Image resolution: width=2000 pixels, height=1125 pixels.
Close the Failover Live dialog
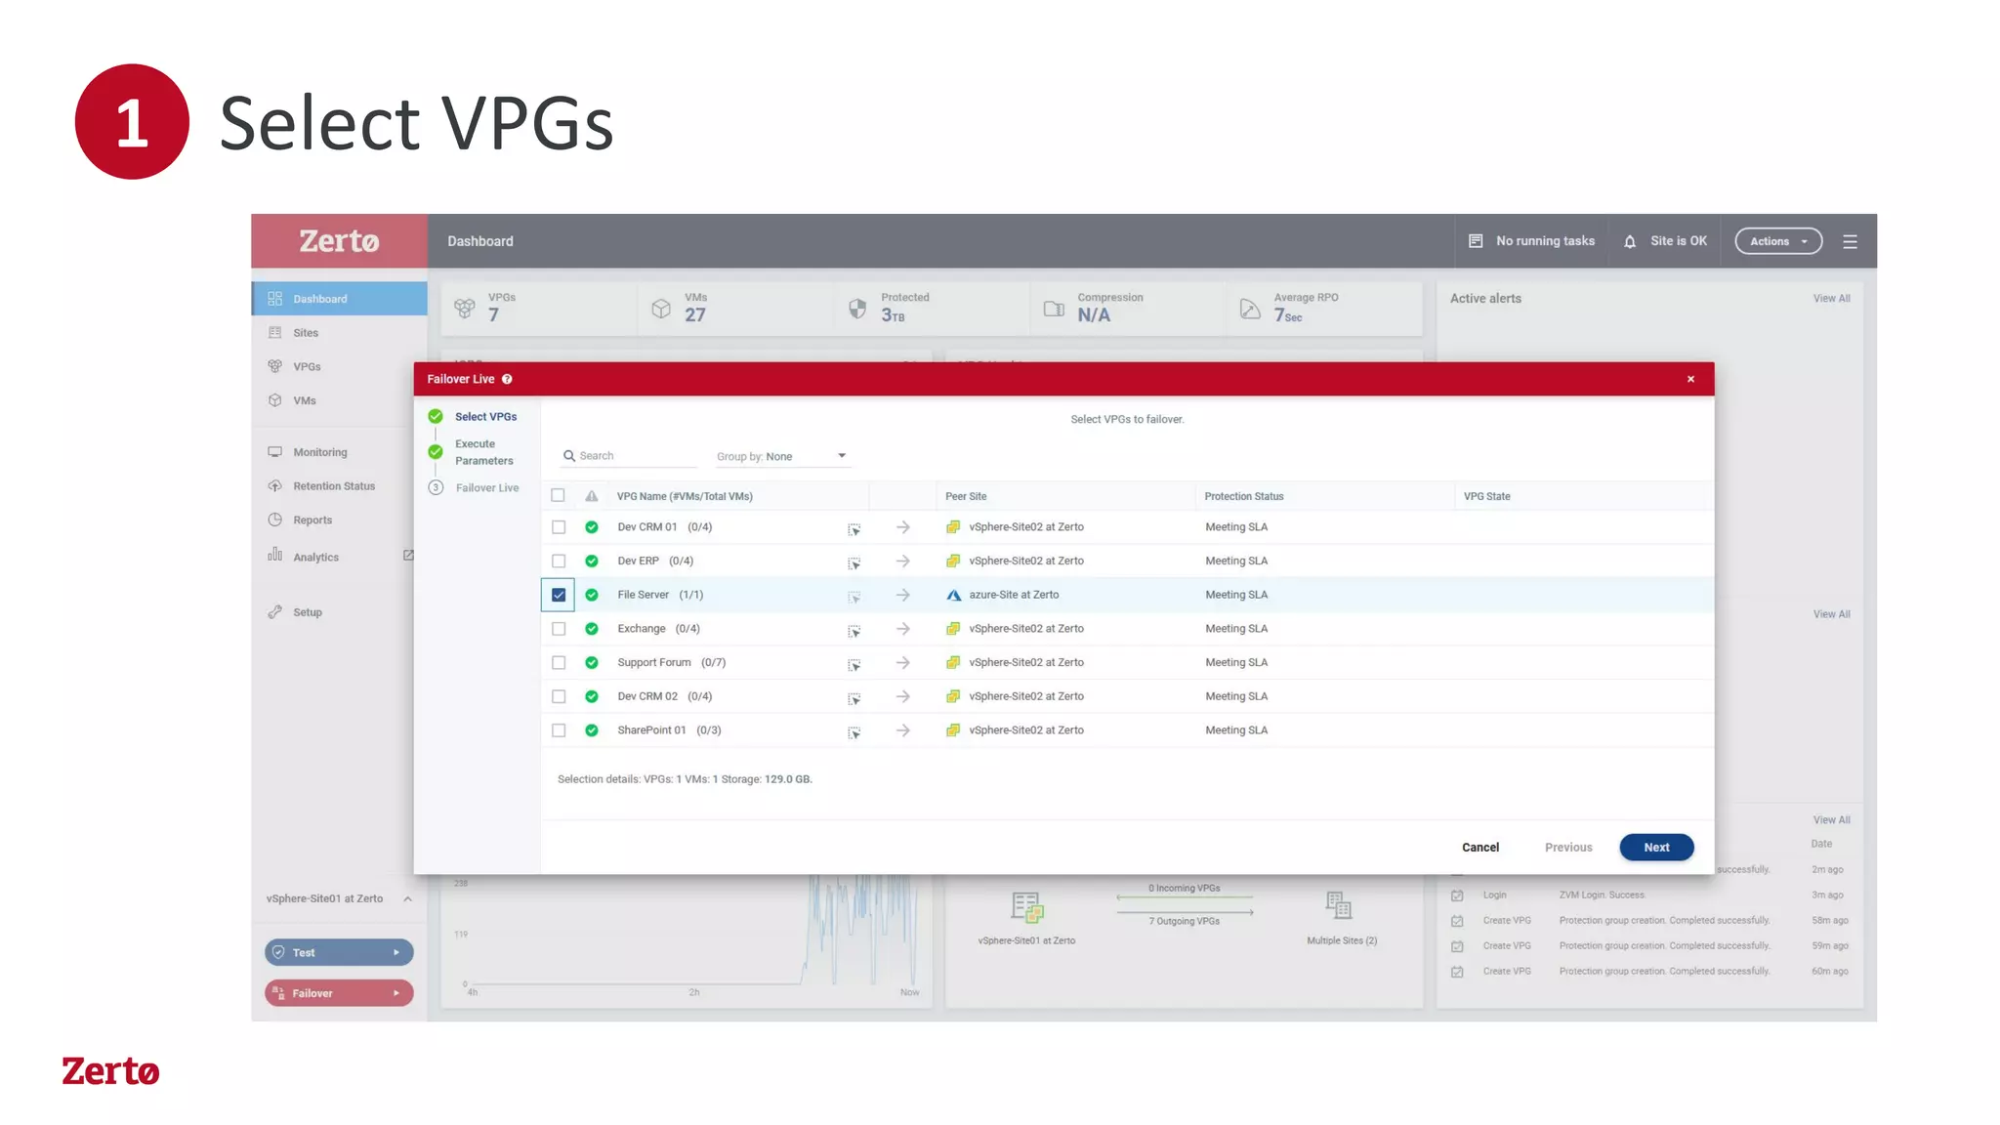(x=1690, y=379)
